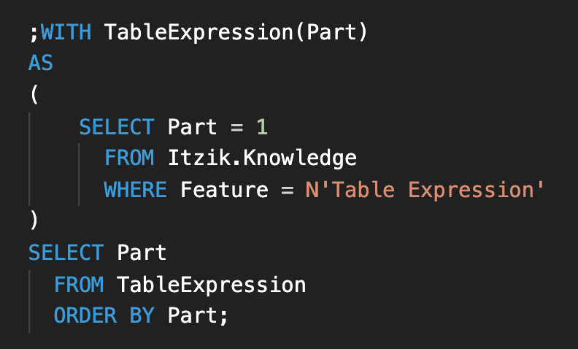
Task: Click the green numeric literal 1
Action: pyautogui.click(x=262, y=127)
